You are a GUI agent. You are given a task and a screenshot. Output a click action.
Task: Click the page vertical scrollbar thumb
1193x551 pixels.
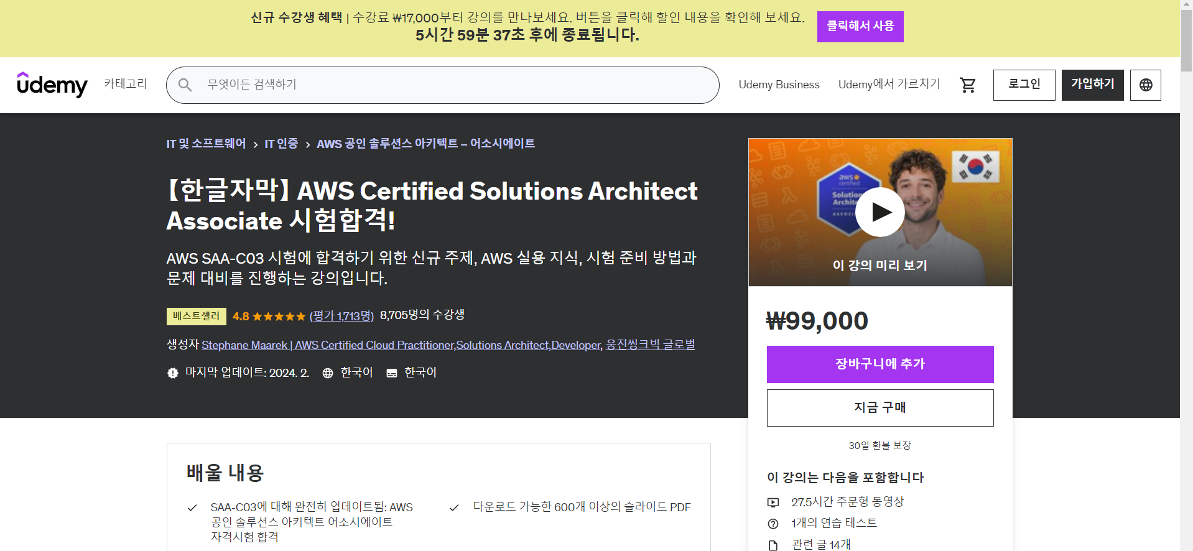1186,41
